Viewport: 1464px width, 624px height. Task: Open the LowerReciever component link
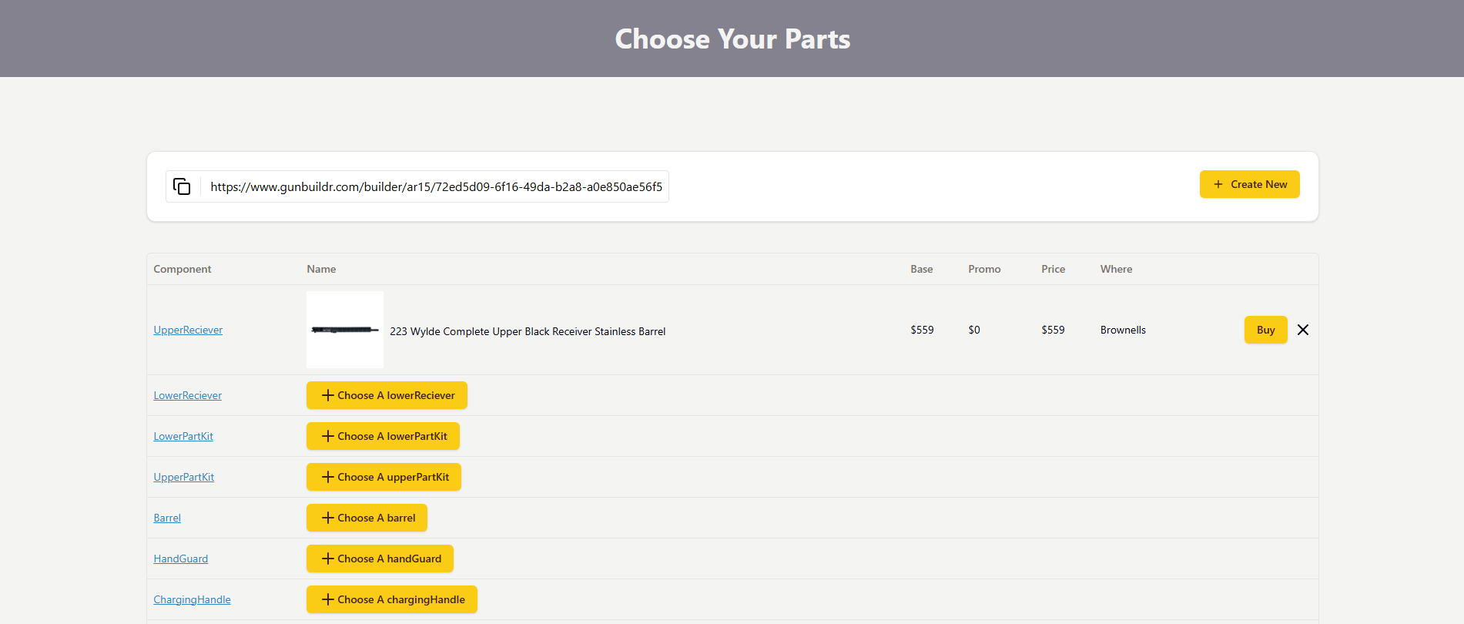(187, 395)
